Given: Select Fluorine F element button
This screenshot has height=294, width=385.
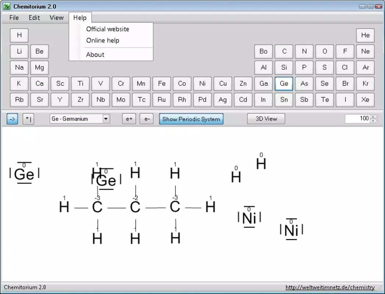Looking at the screenshot, I should [x=345, y=51].
